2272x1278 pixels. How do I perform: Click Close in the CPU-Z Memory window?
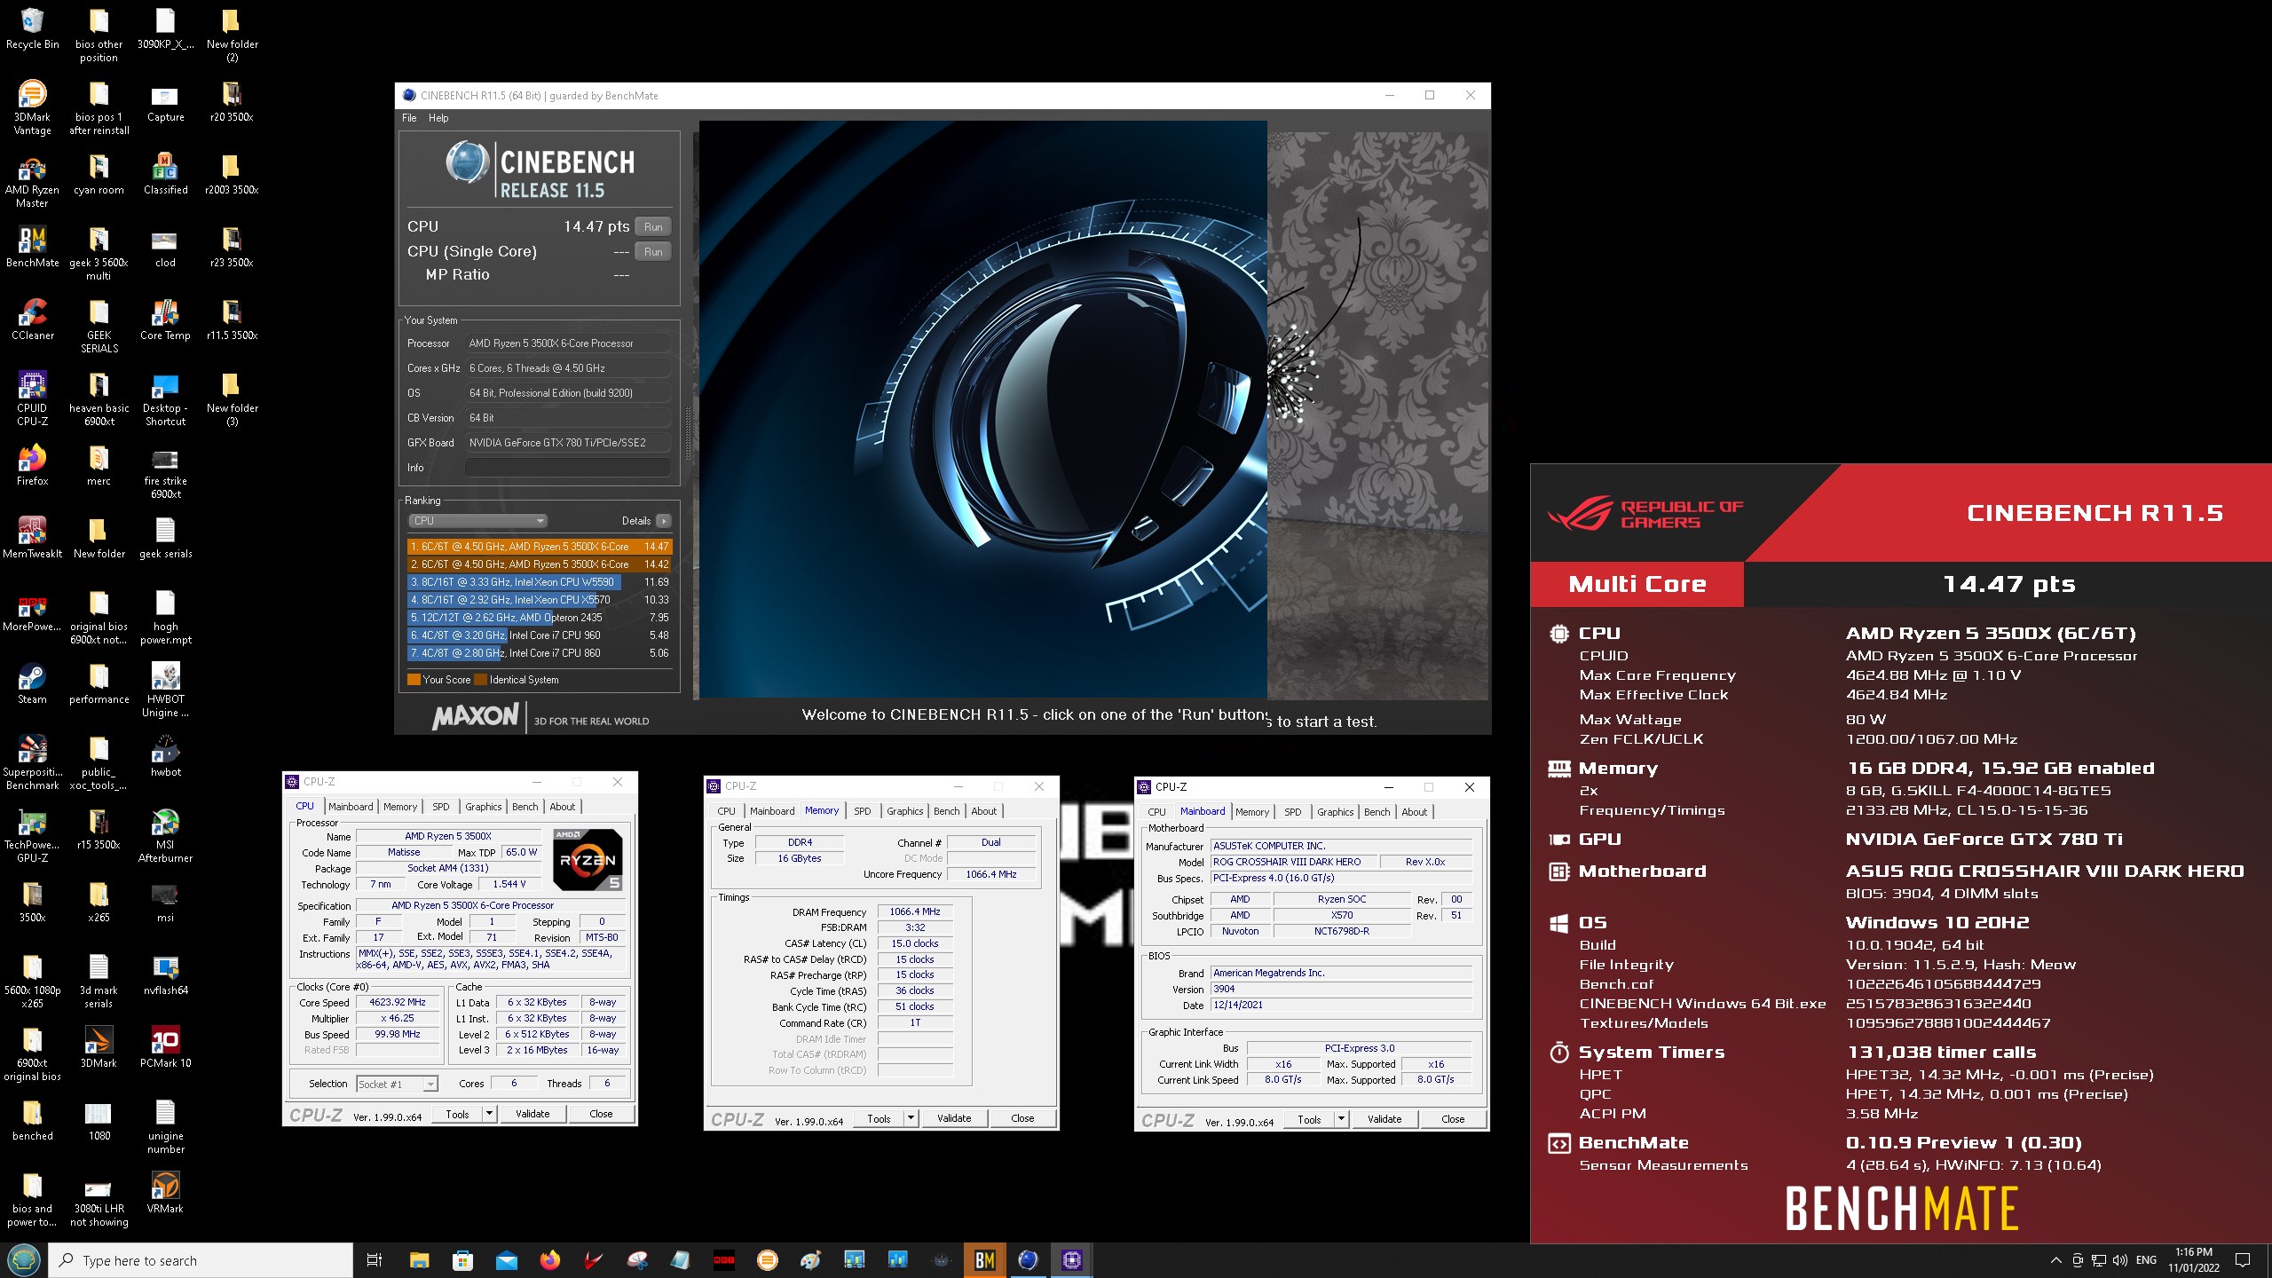pos(1022,1118)
